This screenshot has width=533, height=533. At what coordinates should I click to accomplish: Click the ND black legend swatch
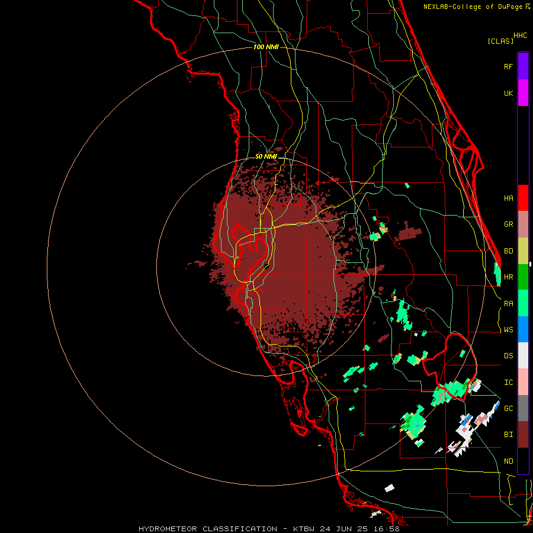pos(523,461)
